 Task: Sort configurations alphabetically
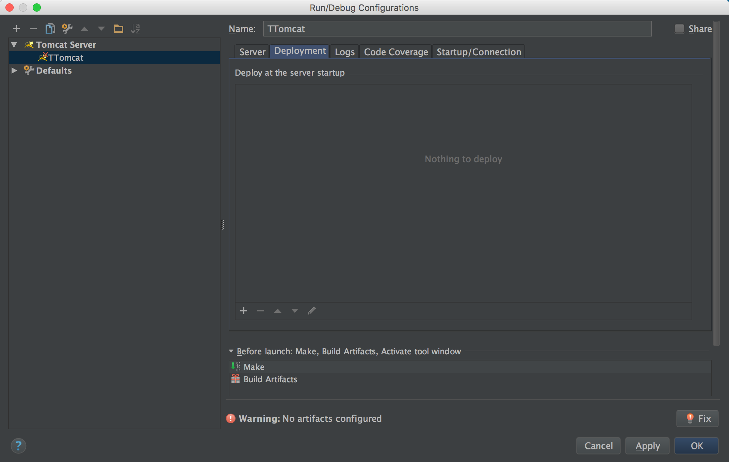tap(136, 29)
